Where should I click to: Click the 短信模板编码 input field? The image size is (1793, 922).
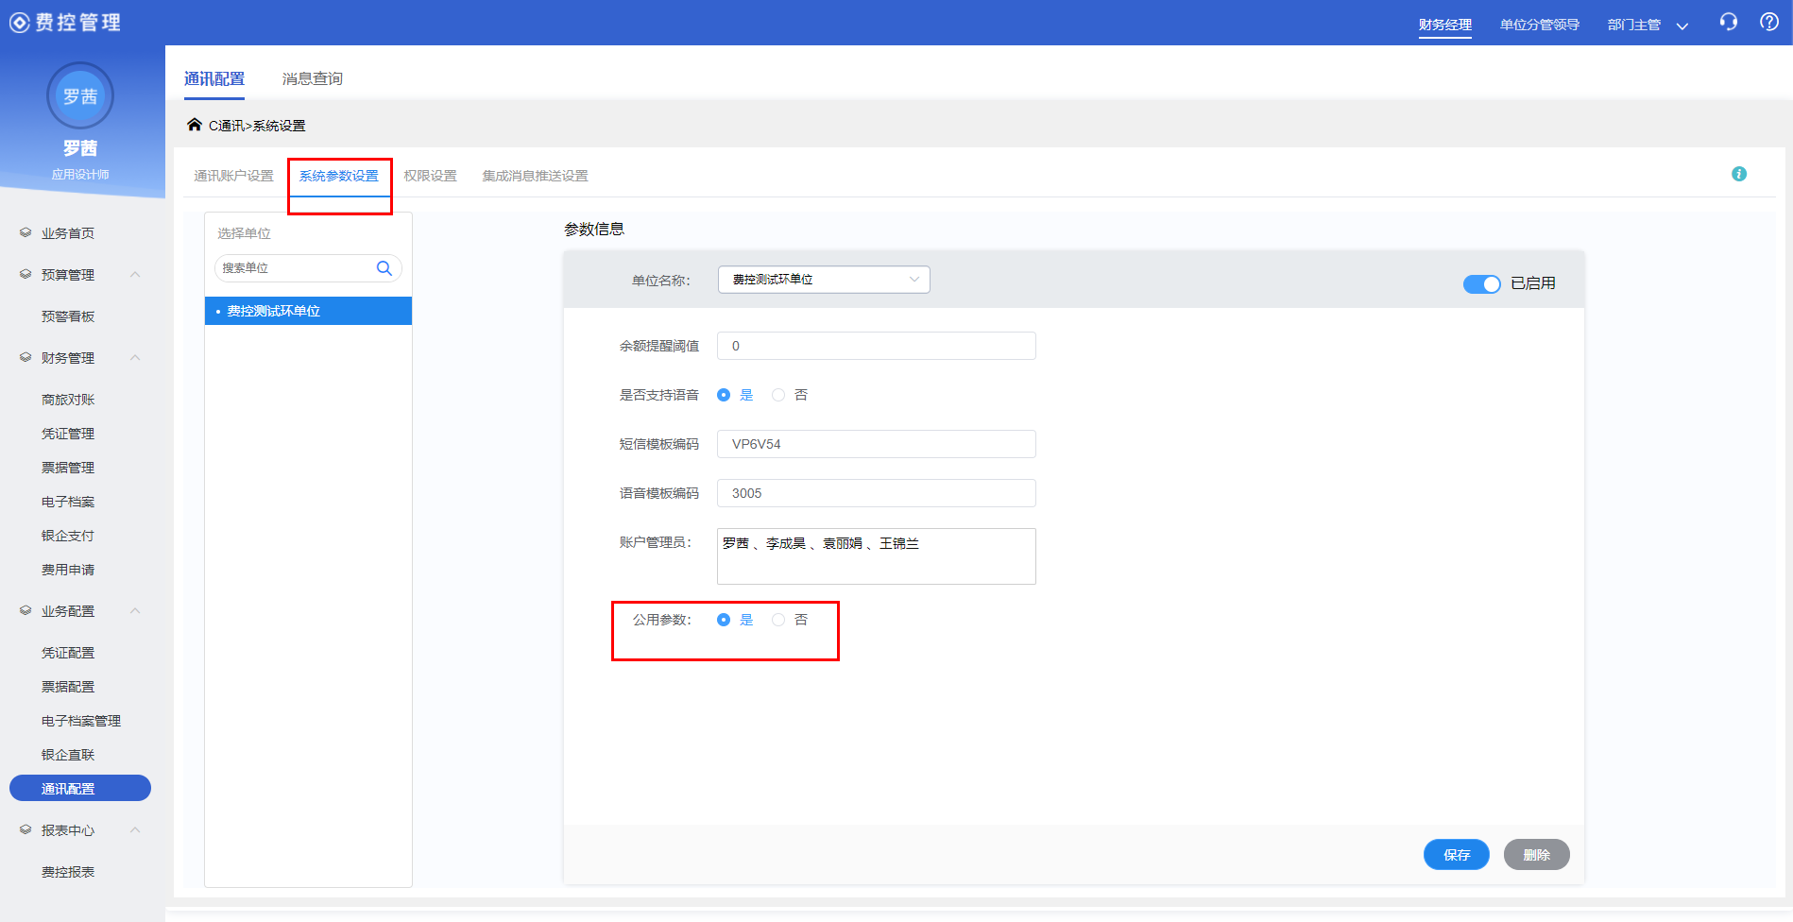pyautogui.click(x=877, y=444)
